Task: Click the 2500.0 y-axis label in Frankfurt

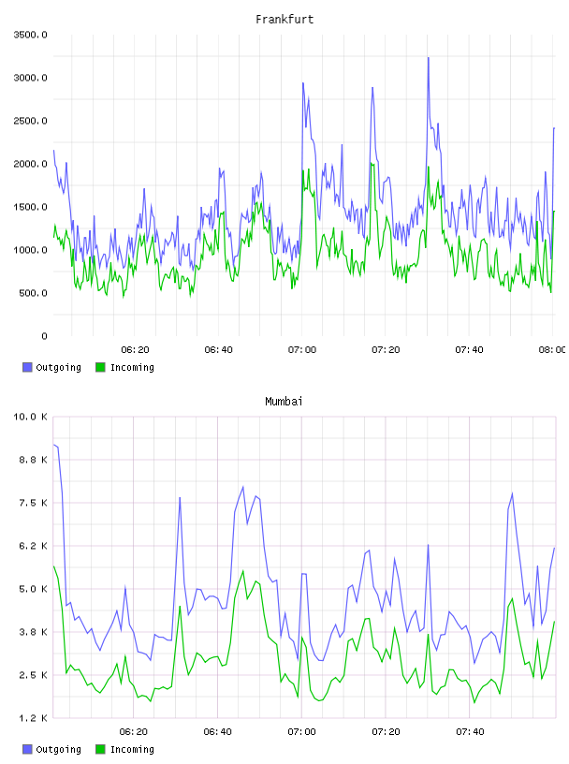Action: 30,121
